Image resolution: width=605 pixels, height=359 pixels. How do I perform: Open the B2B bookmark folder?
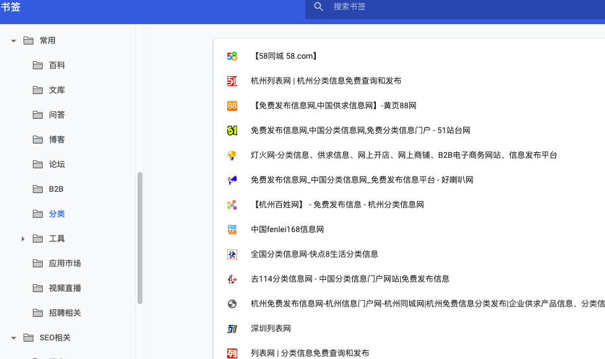[x=56, y=189]
